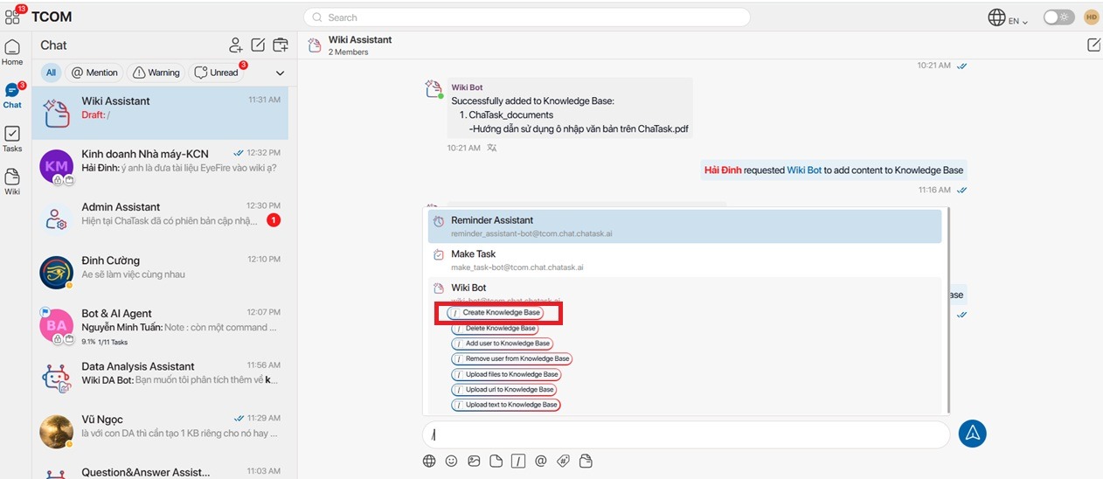1103x479 pixels.
Task: Click the create group folder icon
Action: pyautogui.click(x=281, y=45)
